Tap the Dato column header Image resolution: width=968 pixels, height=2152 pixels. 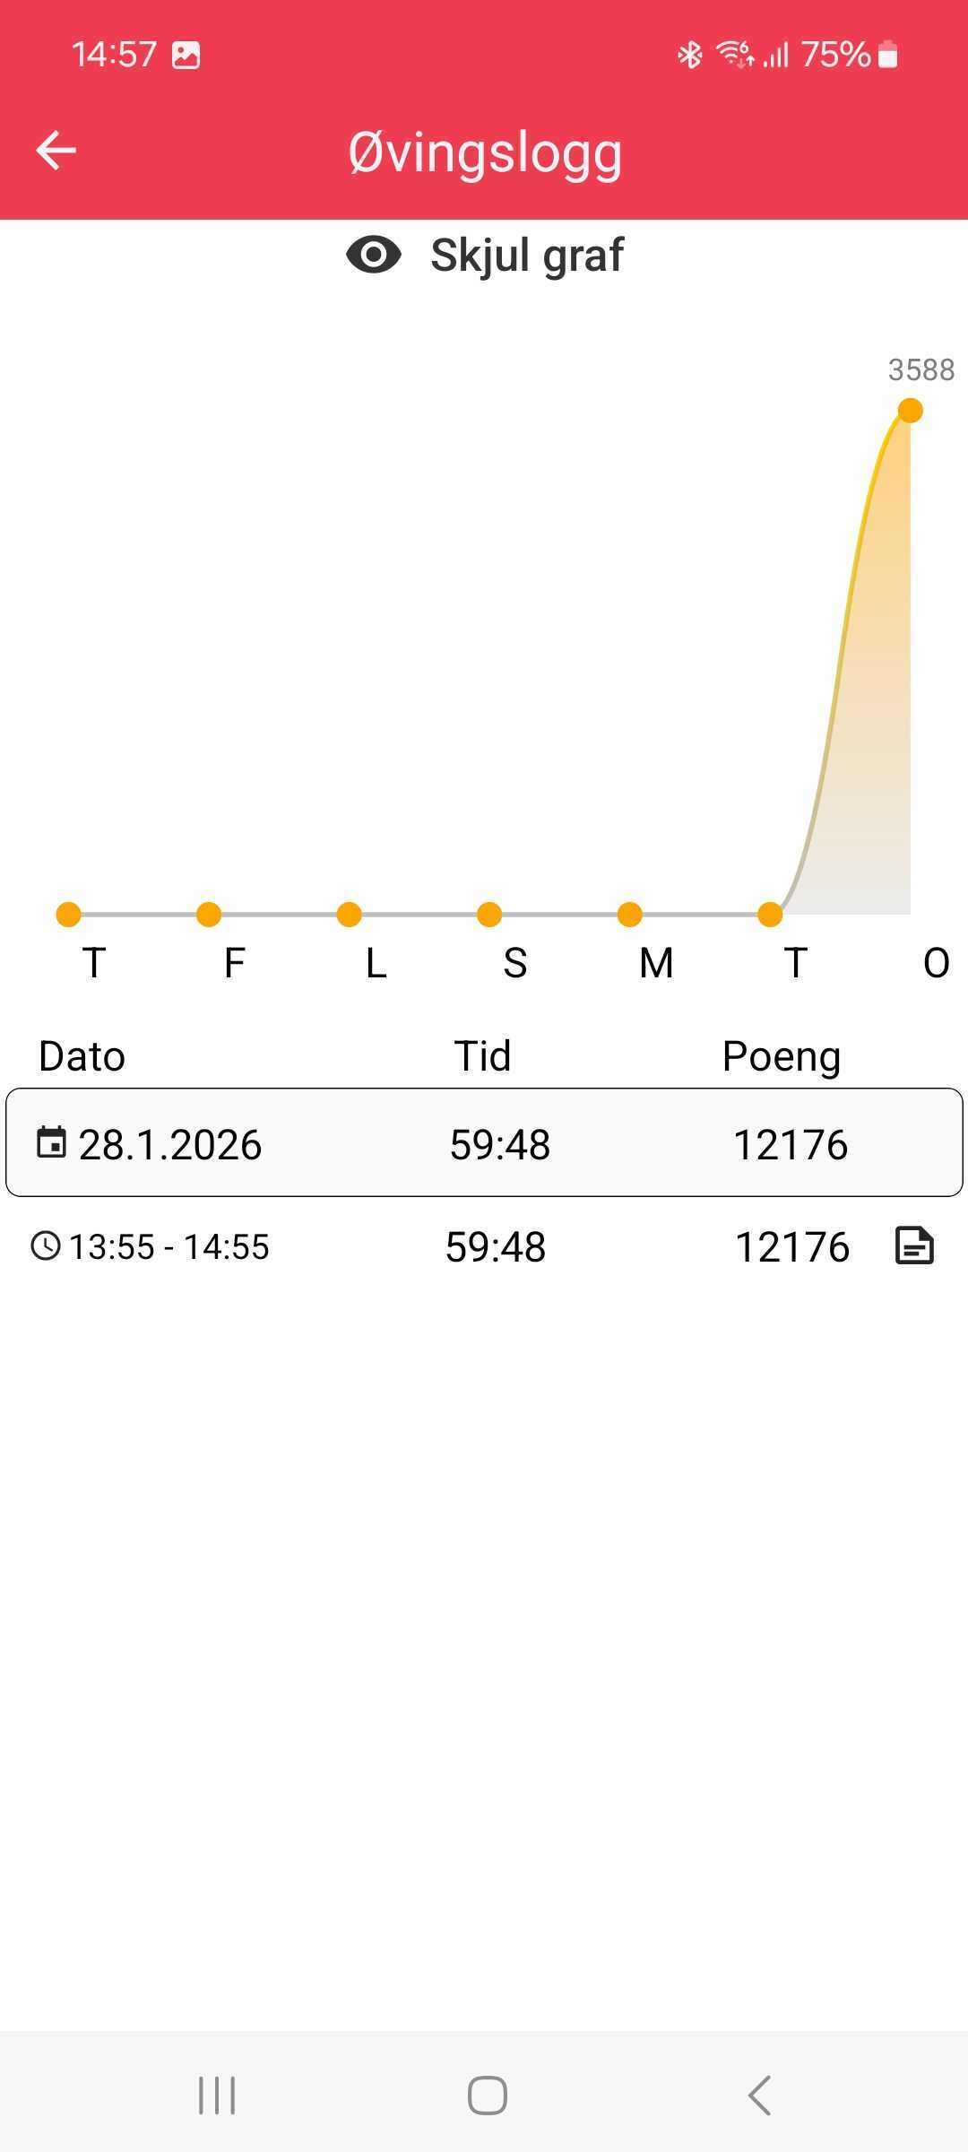click(82, 1056)
